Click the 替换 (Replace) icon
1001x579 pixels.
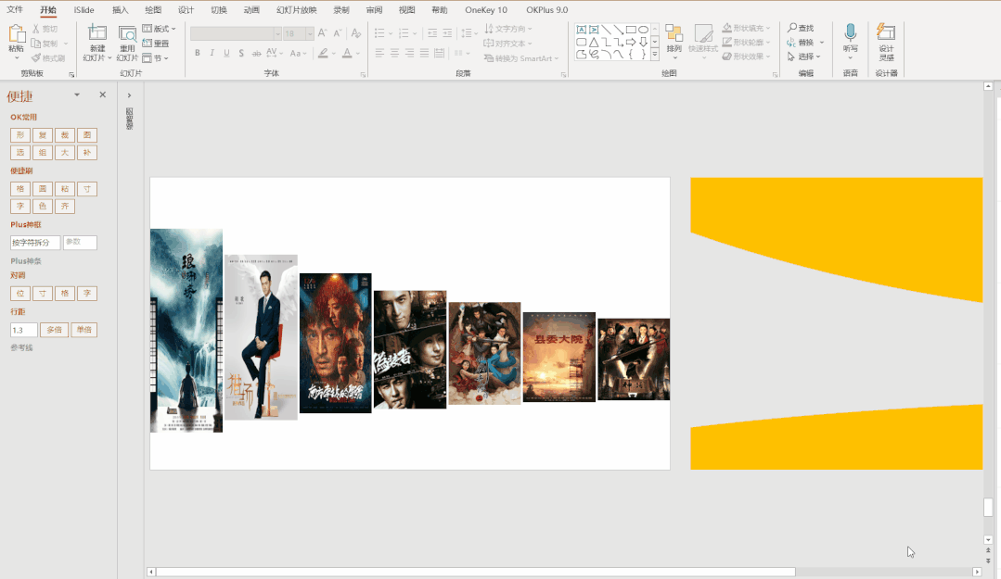coord(791,42)
